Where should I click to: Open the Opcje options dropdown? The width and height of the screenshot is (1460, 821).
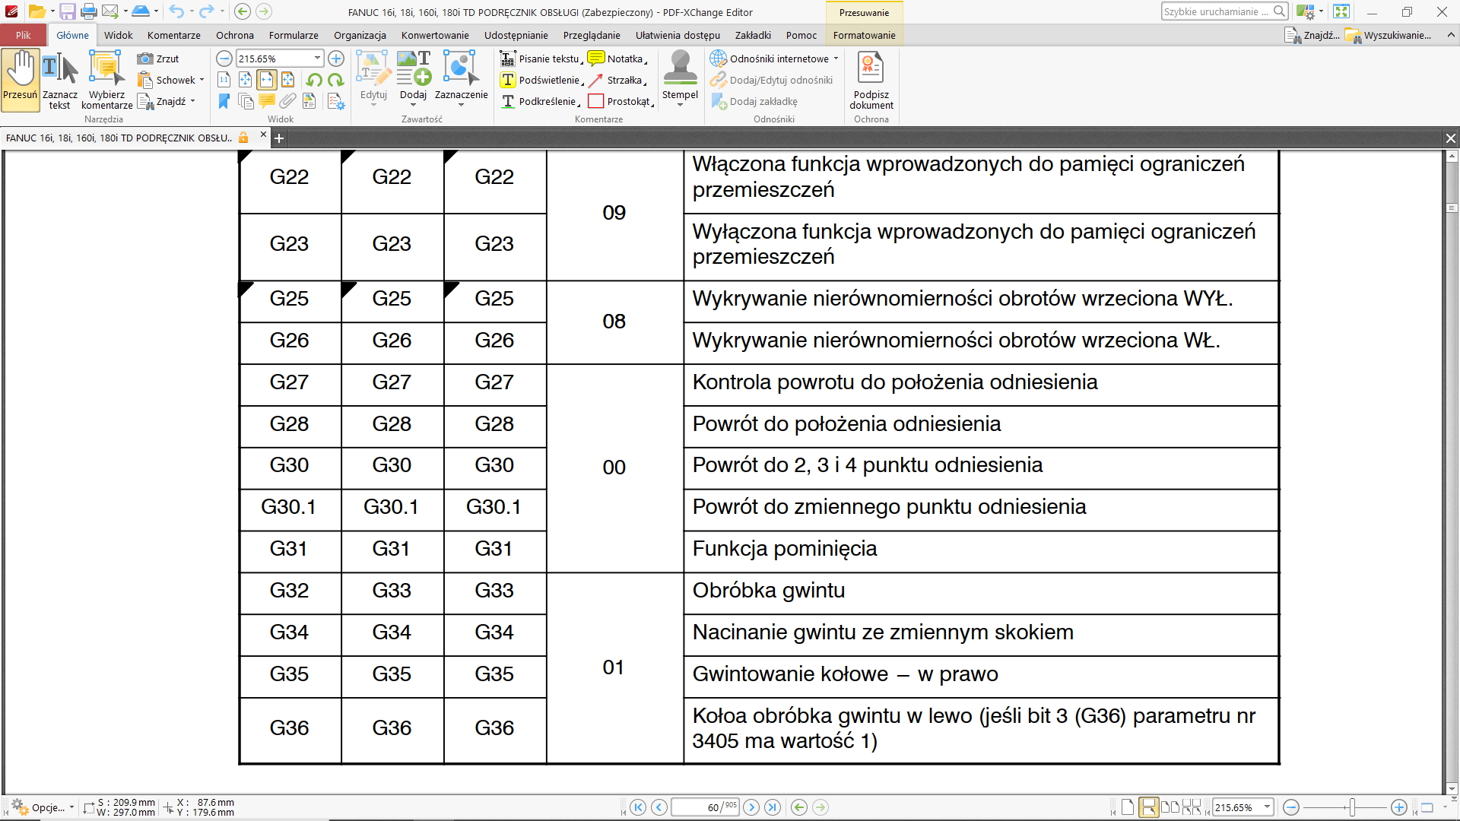(44, 807)
